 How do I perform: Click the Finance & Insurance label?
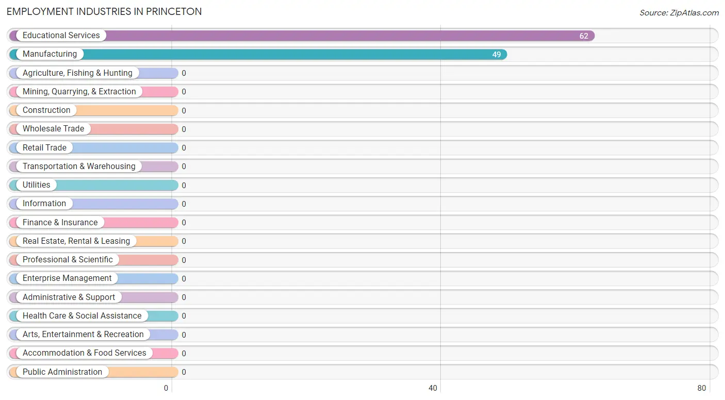[60, 223]
